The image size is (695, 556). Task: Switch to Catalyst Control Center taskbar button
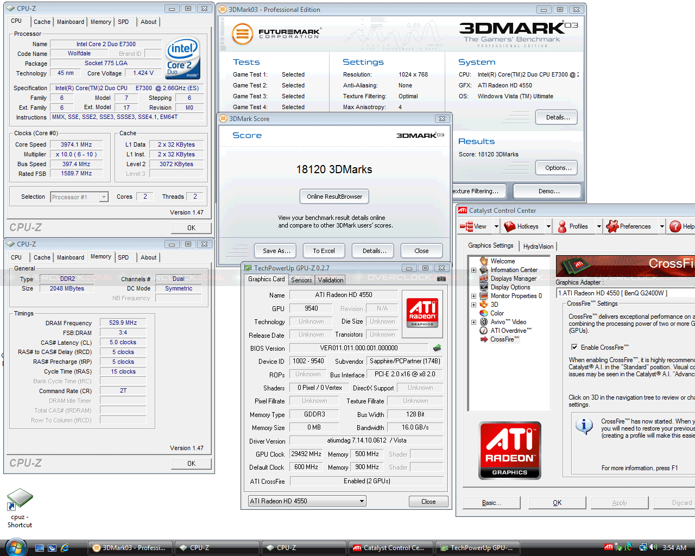coord(391,548)
